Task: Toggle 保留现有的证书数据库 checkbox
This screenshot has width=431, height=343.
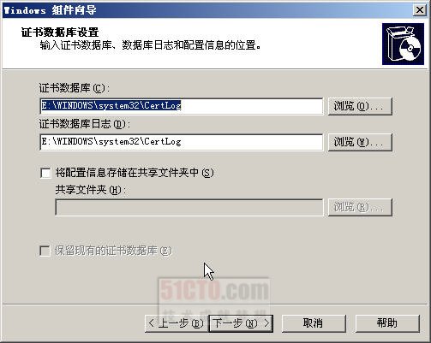Action: point(45,251)
